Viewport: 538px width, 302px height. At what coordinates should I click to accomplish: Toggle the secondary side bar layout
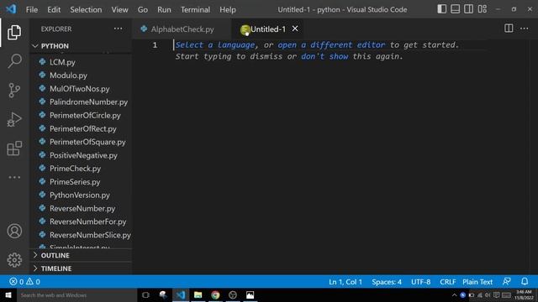(469, 9)
